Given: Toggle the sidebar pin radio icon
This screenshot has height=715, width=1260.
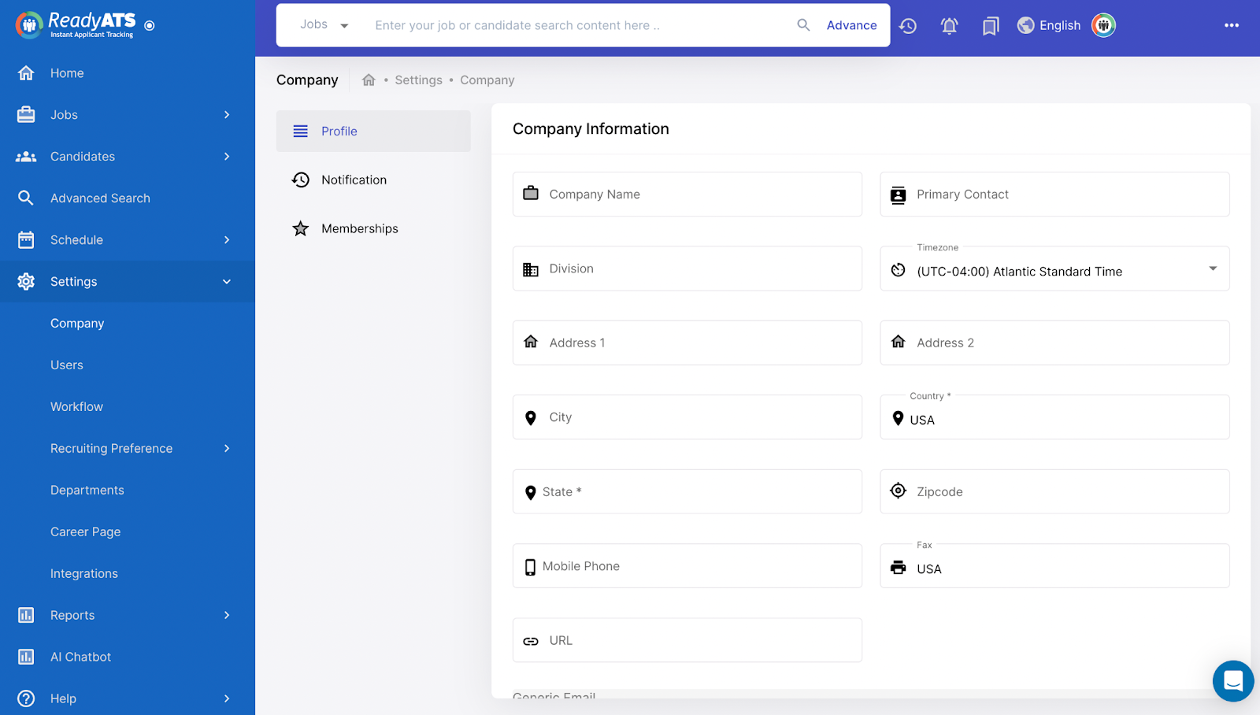Looking at the screenshot, I should point(150,26).
